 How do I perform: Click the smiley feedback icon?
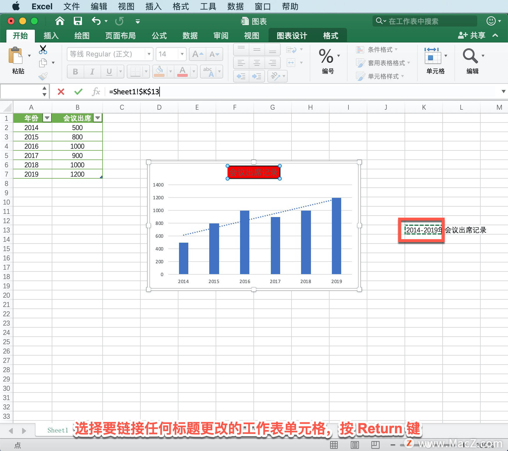click(x=491, y=21)
